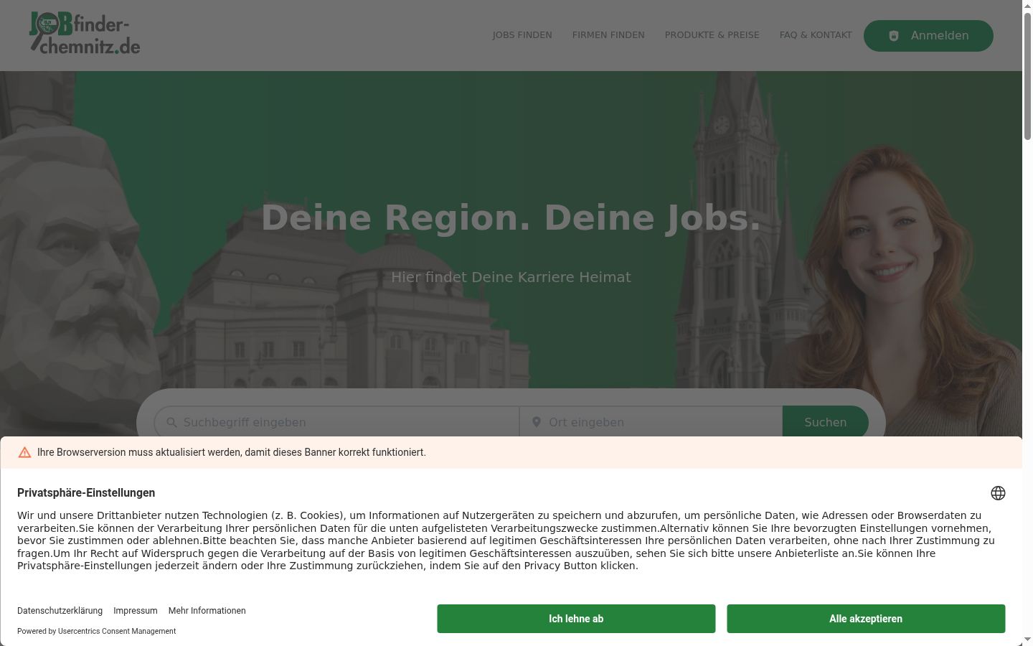Click the text Hier findet Deine Karriere Heimat
Viewport: 1033px width, 646px height.
(x=511, y=277)
